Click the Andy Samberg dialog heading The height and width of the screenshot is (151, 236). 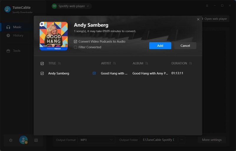coord(91,25)
